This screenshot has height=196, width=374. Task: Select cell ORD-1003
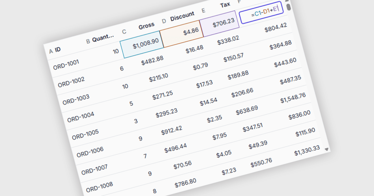pyautogui.click(x=76, y=99)
